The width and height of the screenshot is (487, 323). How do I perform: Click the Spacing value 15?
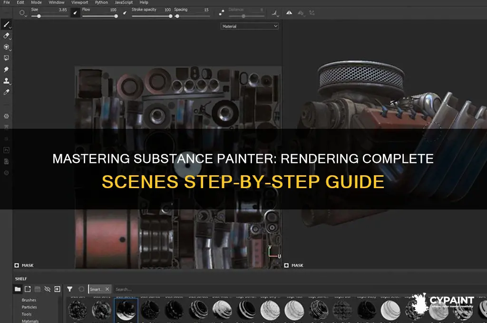206,9
